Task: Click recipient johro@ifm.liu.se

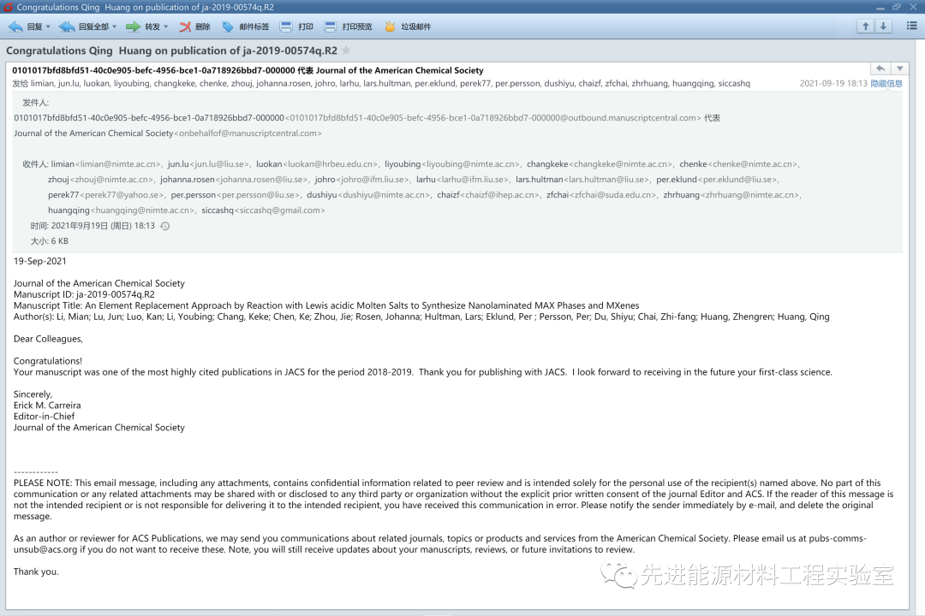Action: [x=373, y=179]
